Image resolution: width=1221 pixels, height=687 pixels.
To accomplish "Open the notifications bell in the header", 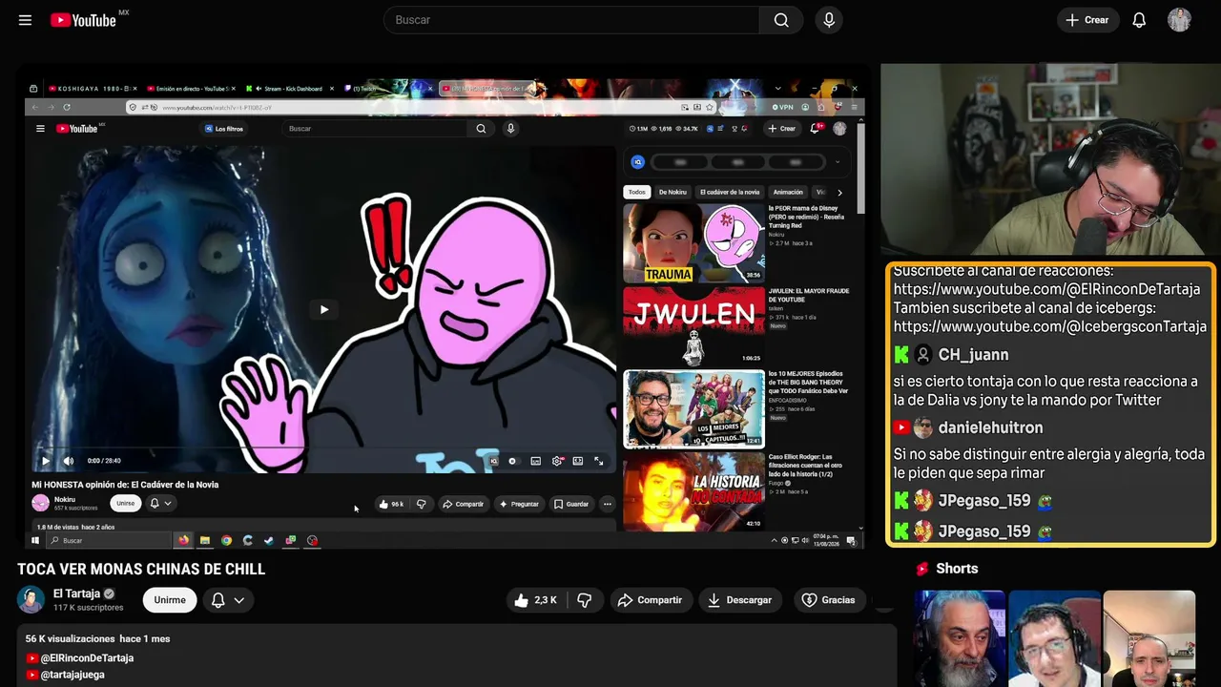I will (x=1139, y=20).
